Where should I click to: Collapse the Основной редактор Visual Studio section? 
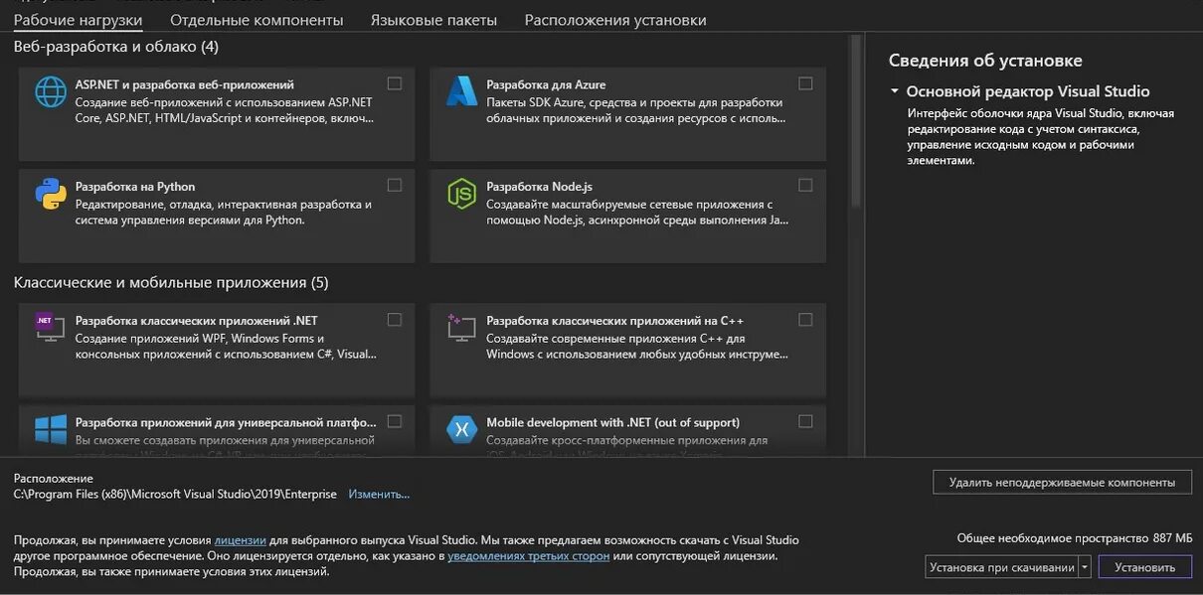tap(895, 91)
